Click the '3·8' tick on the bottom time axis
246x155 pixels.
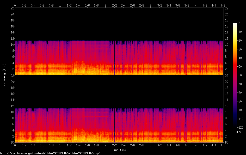tap(187, 145)
